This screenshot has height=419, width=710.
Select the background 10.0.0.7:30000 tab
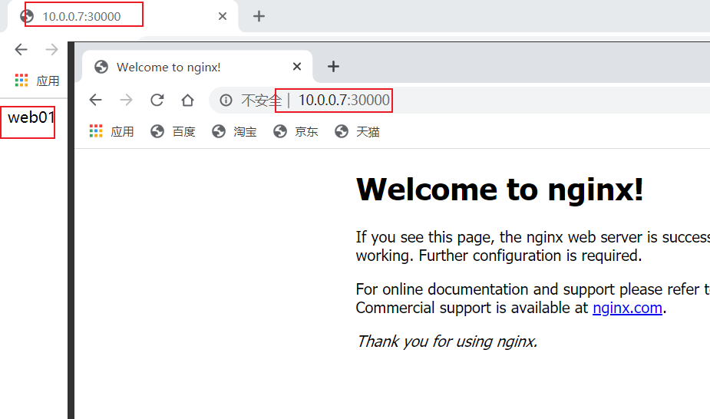pyautogui.click(x=115, y=16)
